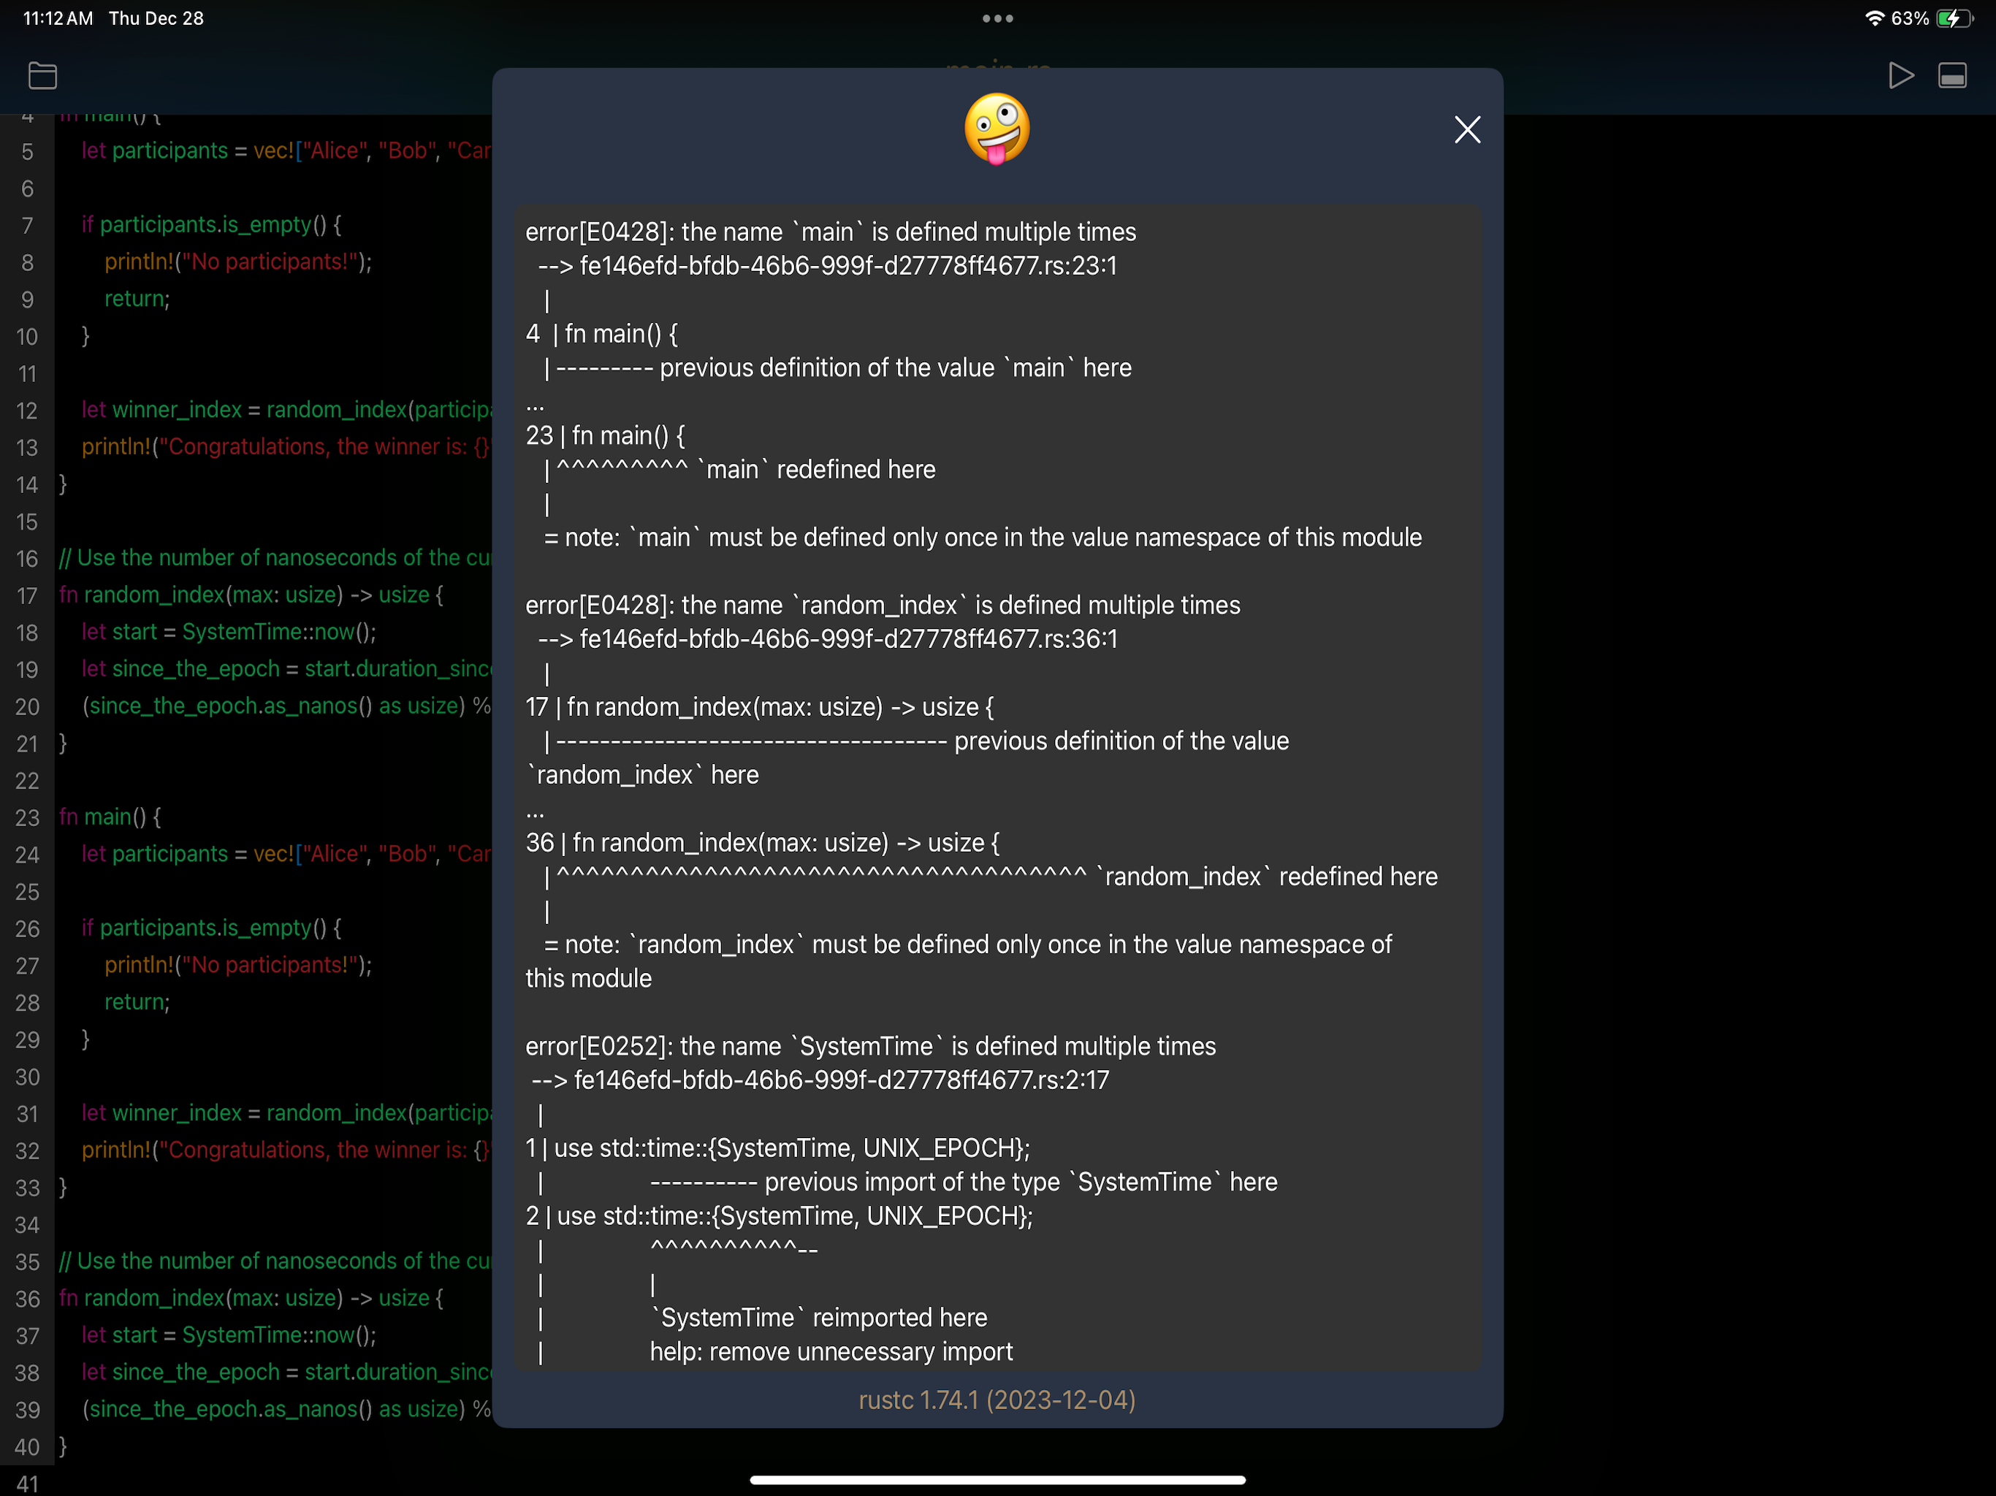The image size is (1996, 1496).
Task: Tap the Wi-Fi status icon
Action: (x=1874, y=18)
